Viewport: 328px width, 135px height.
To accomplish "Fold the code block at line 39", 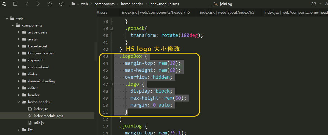I will 111,28.
